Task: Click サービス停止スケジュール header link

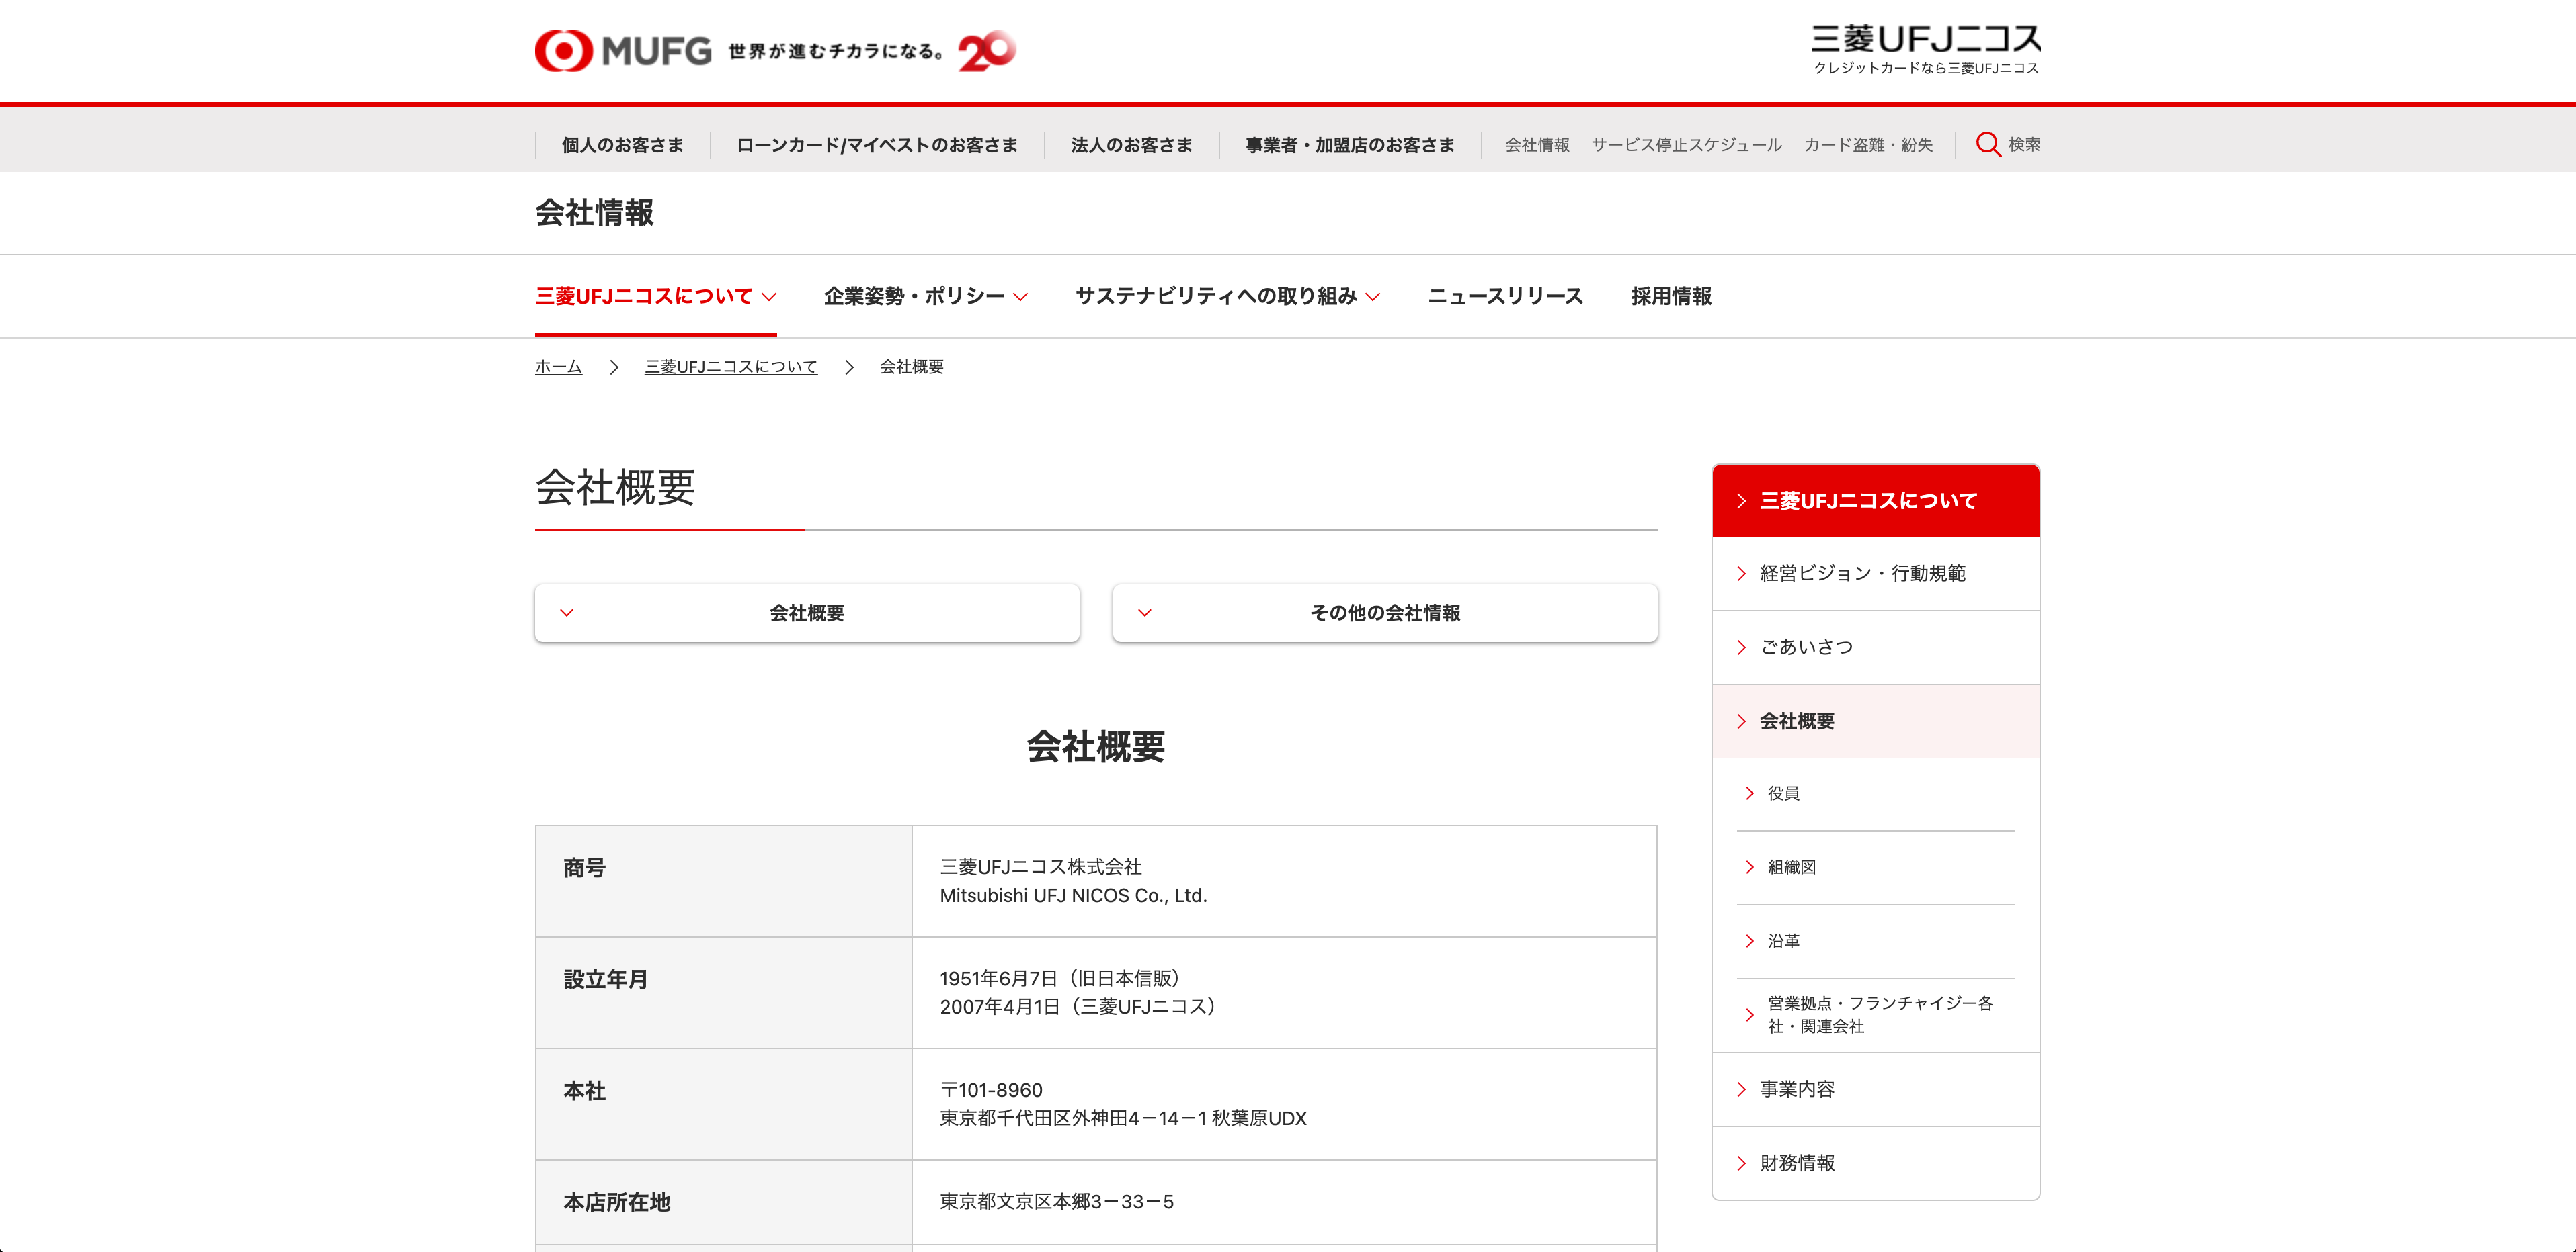Action: [x=1686, y=145]
